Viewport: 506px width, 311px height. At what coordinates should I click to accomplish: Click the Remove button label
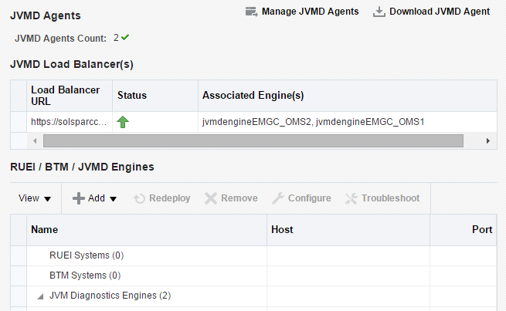[x=239, y=198]
